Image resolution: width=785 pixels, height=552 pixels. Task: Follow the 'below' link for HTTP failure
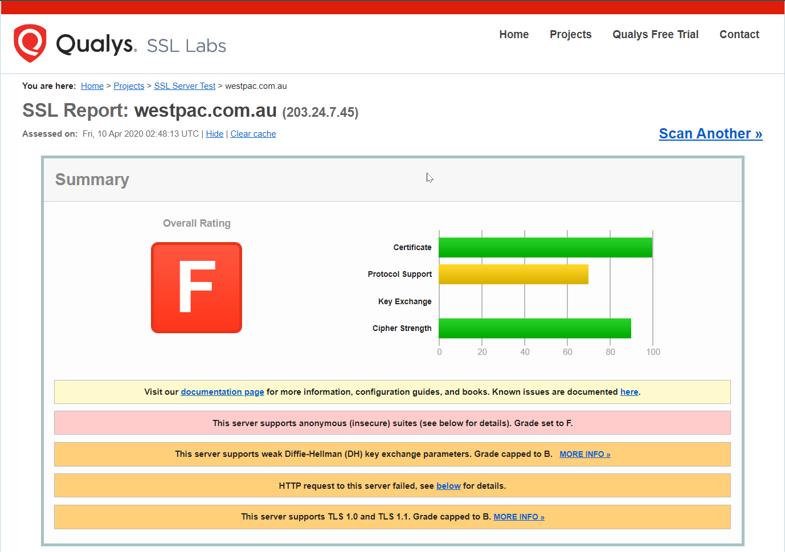point(448,486)
